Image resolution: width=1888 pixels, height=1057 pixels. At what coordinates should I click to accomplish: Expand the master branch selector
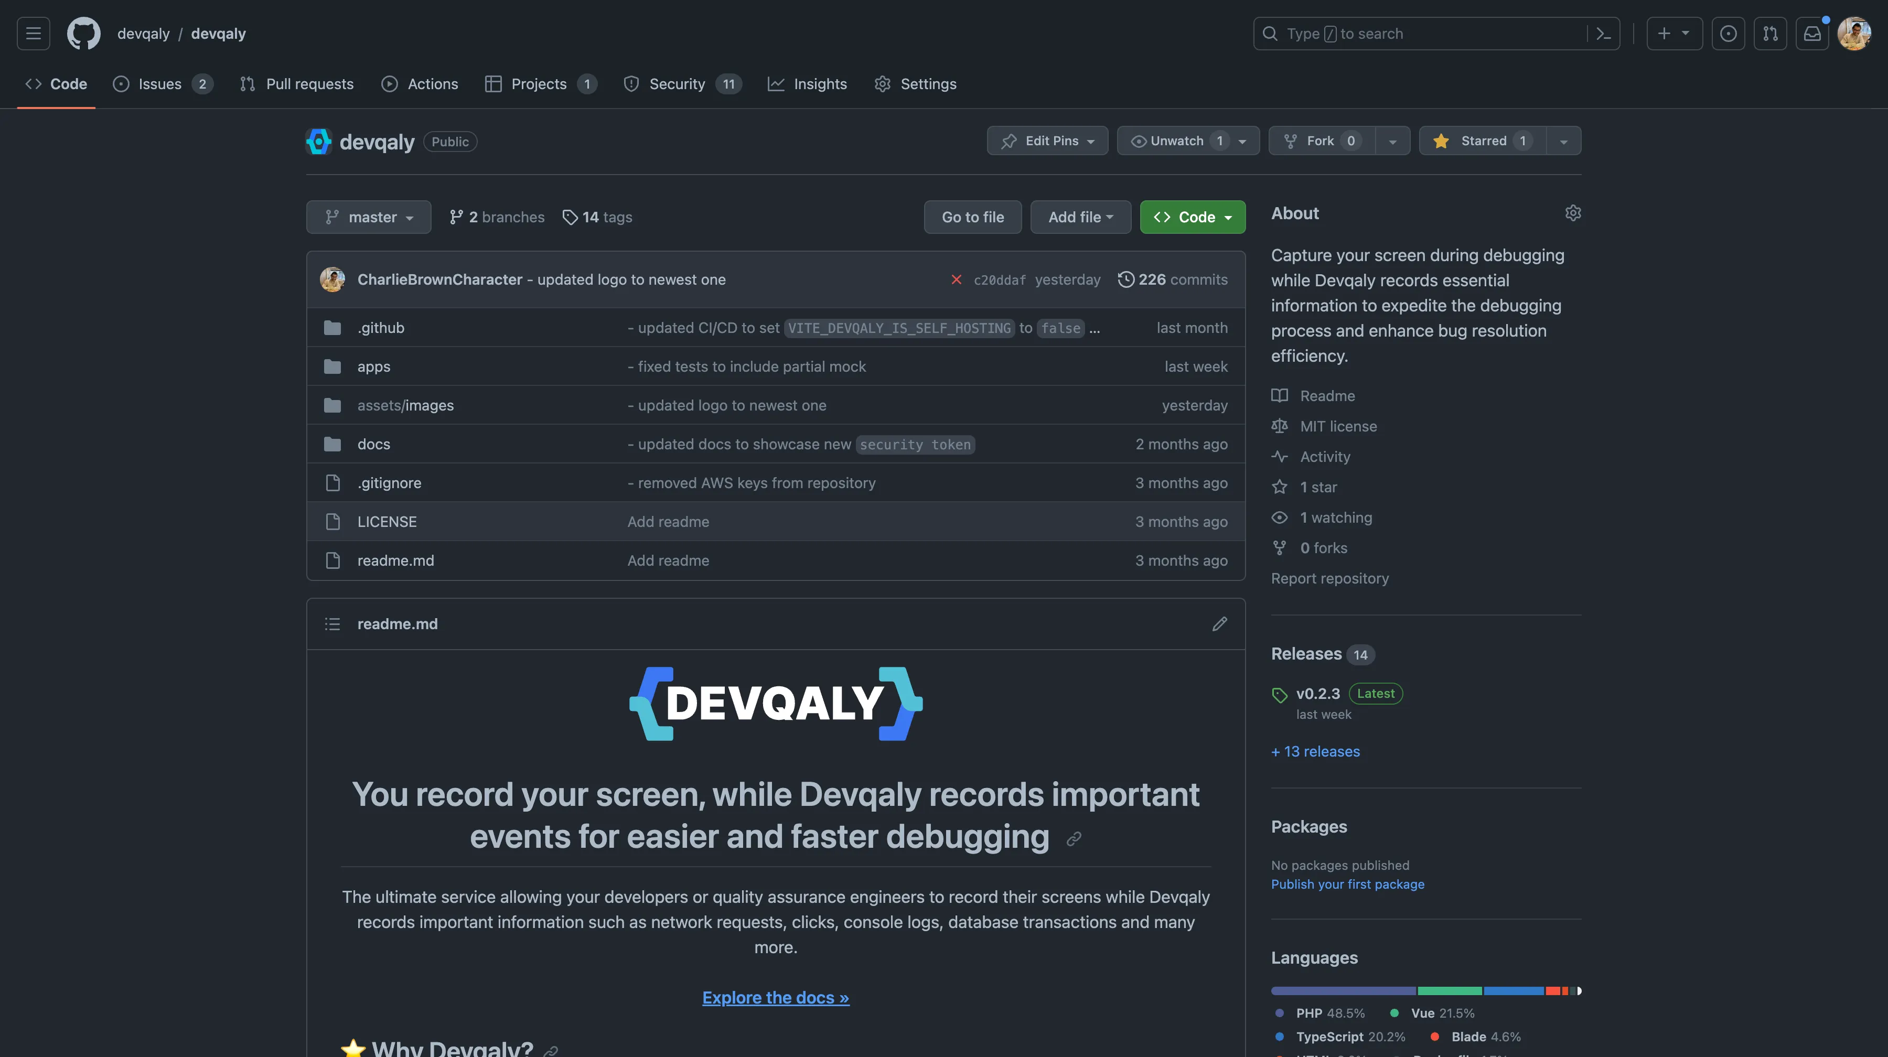click(x=369, y=217)
